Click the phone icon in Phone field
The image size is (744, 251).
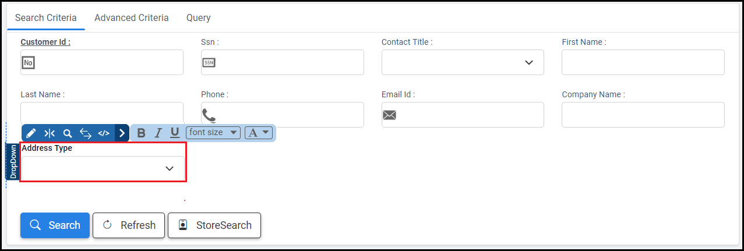(x=209, y=115)
